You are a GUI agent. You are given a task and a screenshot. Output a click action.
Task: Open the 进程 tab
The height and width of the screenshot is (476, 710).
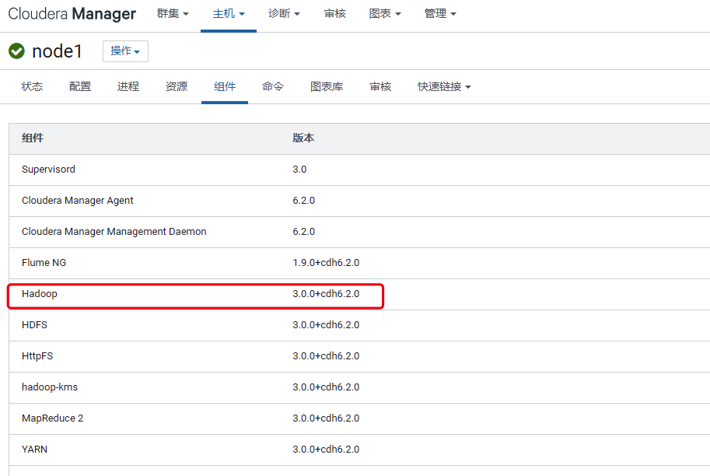pyautogui.click(x=128, y=86)
